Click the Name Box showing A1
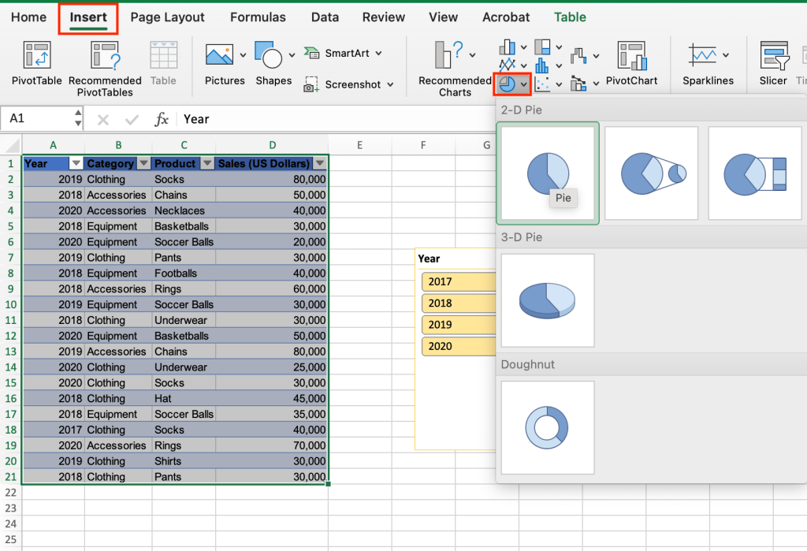Screen dimensions: 807x551 pyautogui.click(x=35, y=118)
